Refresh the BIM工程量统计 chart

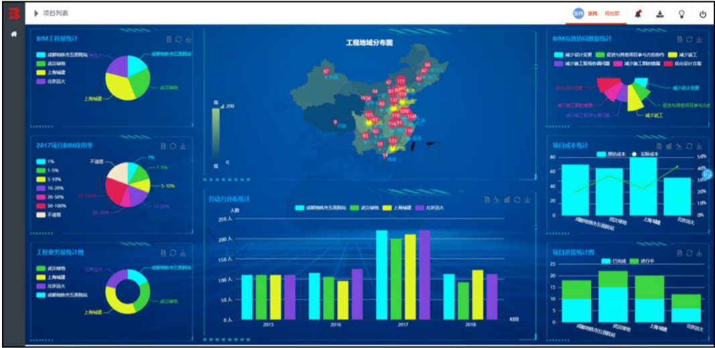[179, 39]
